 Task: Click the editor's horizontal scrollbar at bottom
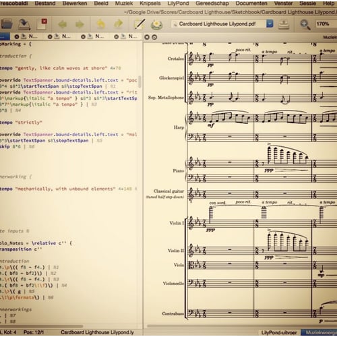tap(42, 326)
